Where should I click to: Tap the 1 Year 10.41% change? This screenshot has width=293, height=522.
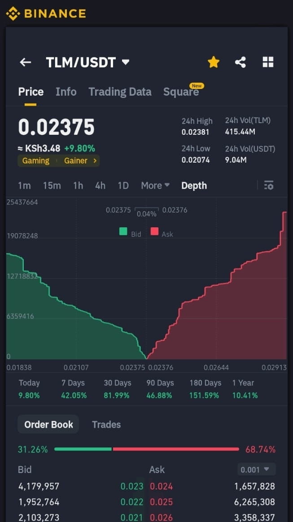coord(245,389)
